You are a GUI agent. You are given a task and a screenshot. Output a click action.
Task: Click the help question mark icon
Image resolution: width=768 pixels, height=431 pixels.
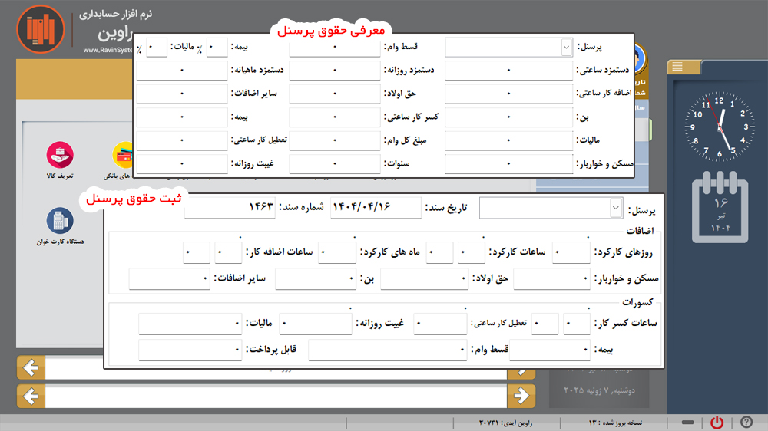pyautogui.click(x=746, y=423)
